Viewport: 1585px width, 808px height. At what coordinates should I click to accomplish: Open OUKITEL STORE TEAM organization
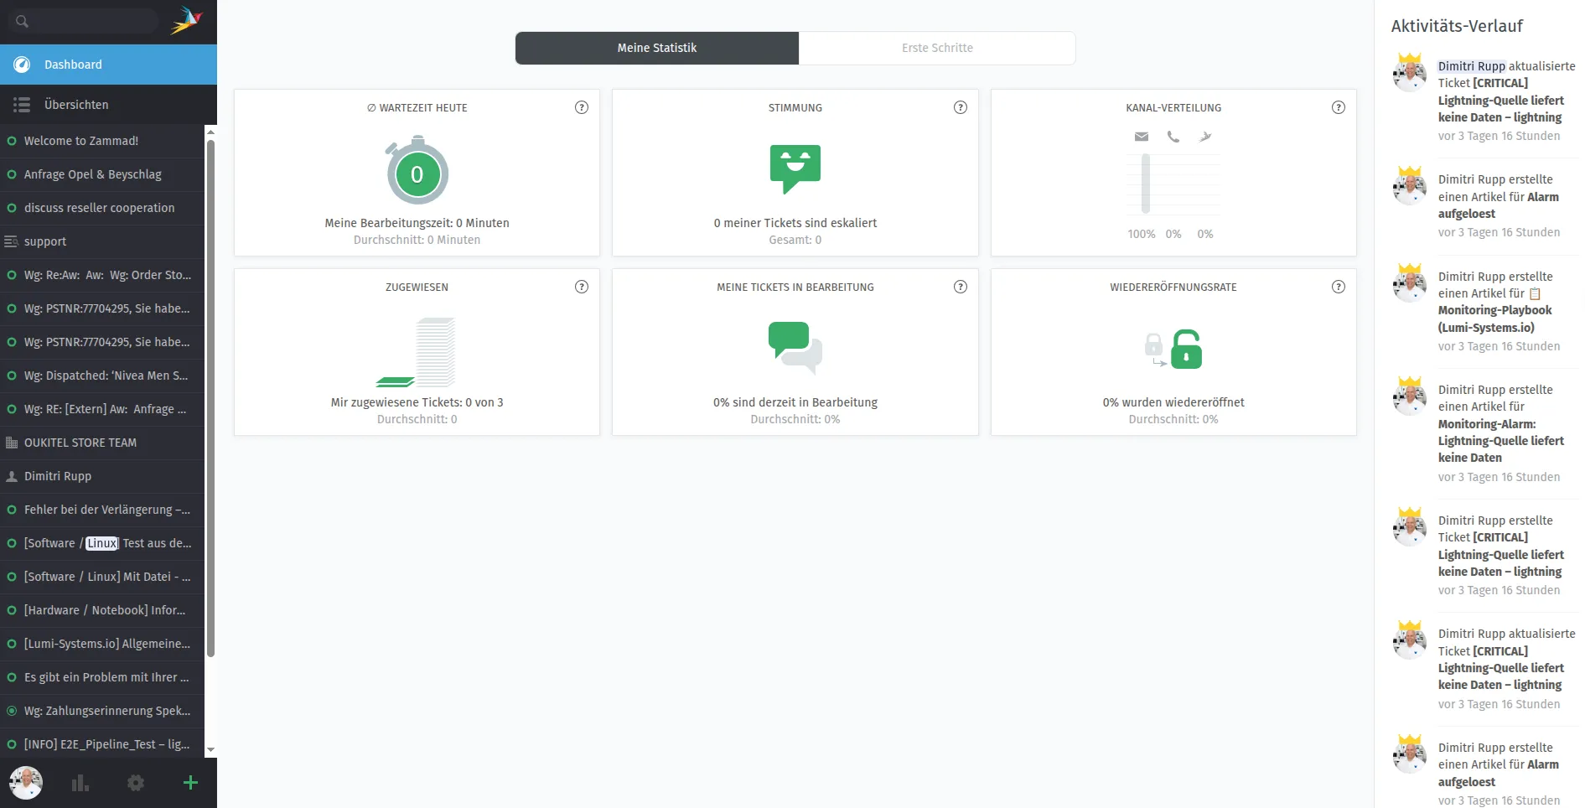click(102, 443)
